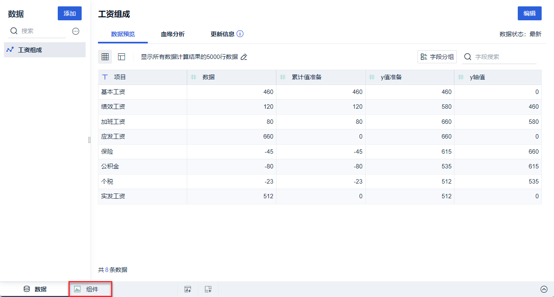Click the pencil icon to edit row limit
The image size is (554, 297).
[244, 57]
